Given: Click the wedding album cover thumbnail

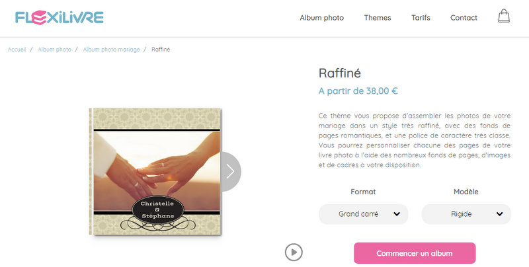Looking at the screenshot, I should (x=155, y=171).
